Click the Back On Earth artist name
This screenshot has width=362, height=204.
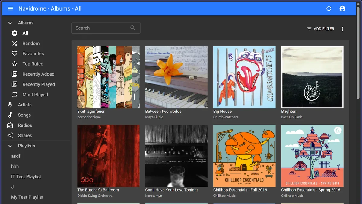(x=292, y=117)
